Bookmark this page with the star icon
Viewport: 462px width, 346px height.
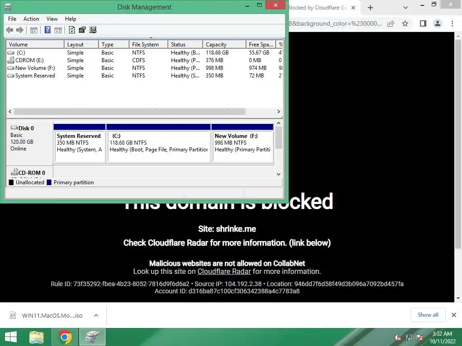point(405,23)
